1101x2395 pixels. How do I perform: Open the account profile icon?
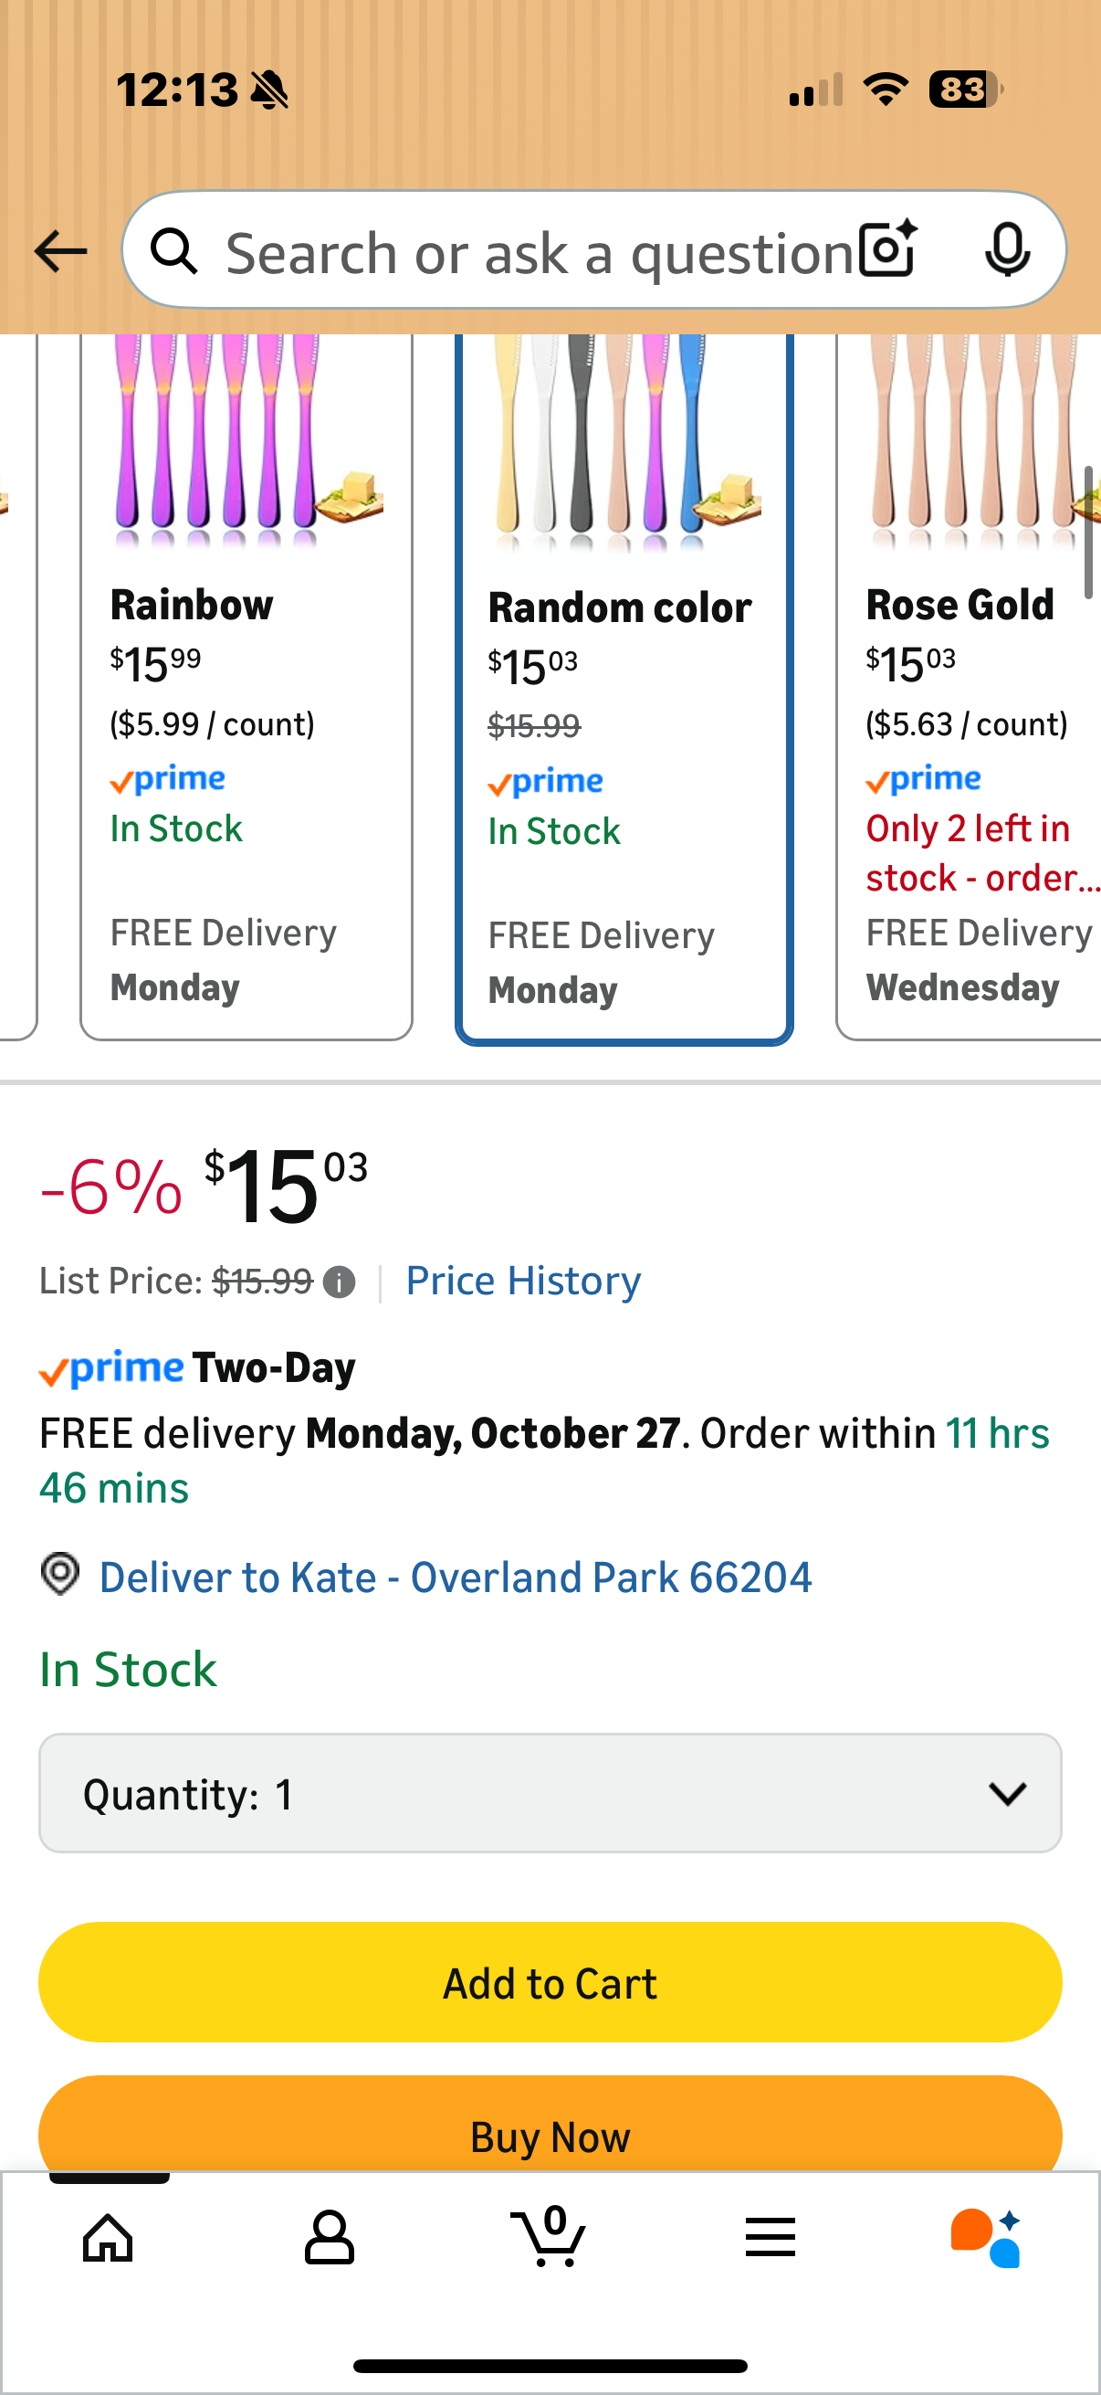(x=329, y=2237)
